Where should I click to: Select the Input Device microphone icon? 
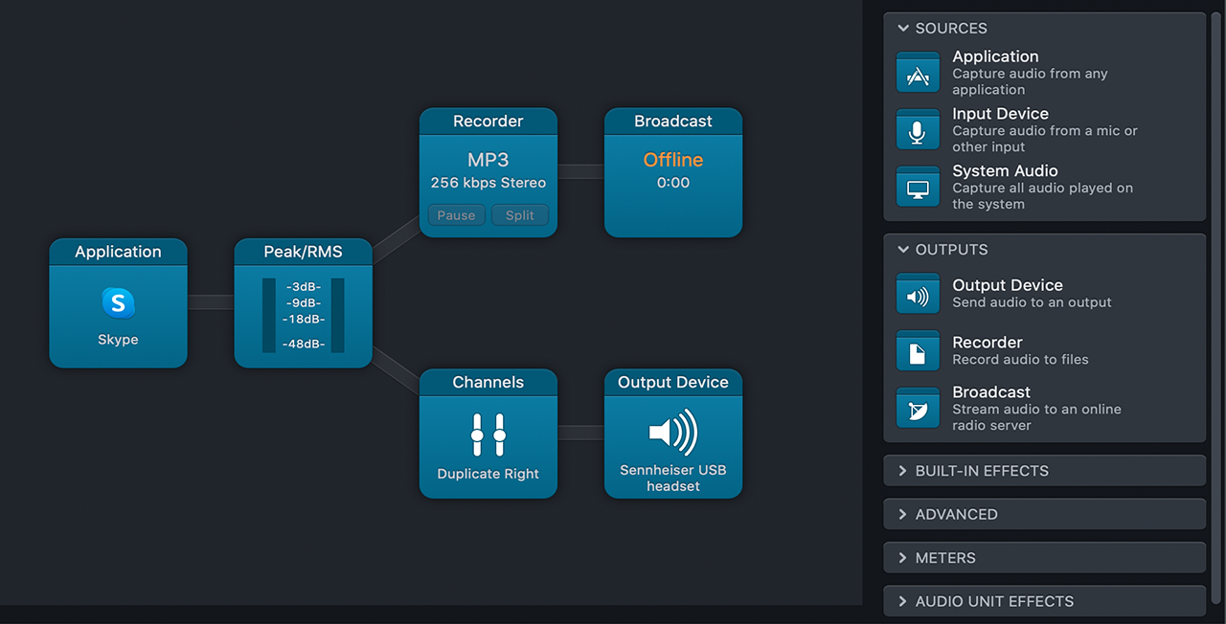click(x=918, y=130)
